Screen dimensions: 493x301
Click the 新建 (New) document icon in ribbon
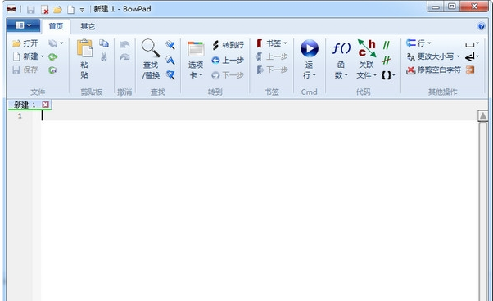[x=16, y=56]
